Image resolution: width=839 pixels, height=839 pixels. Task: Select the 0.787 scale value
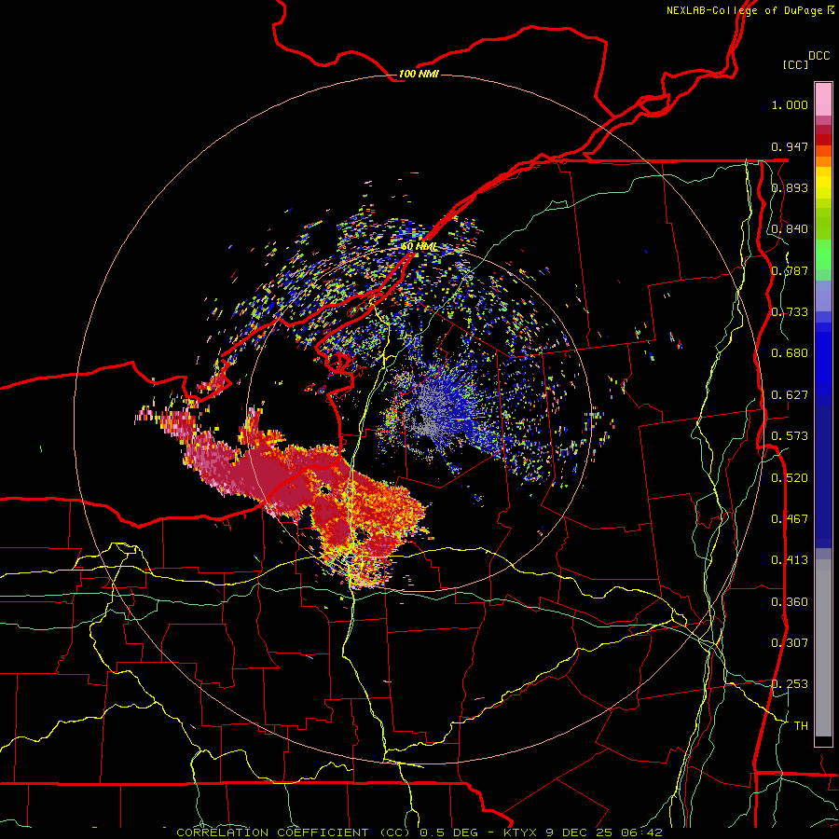coord(790,270)
